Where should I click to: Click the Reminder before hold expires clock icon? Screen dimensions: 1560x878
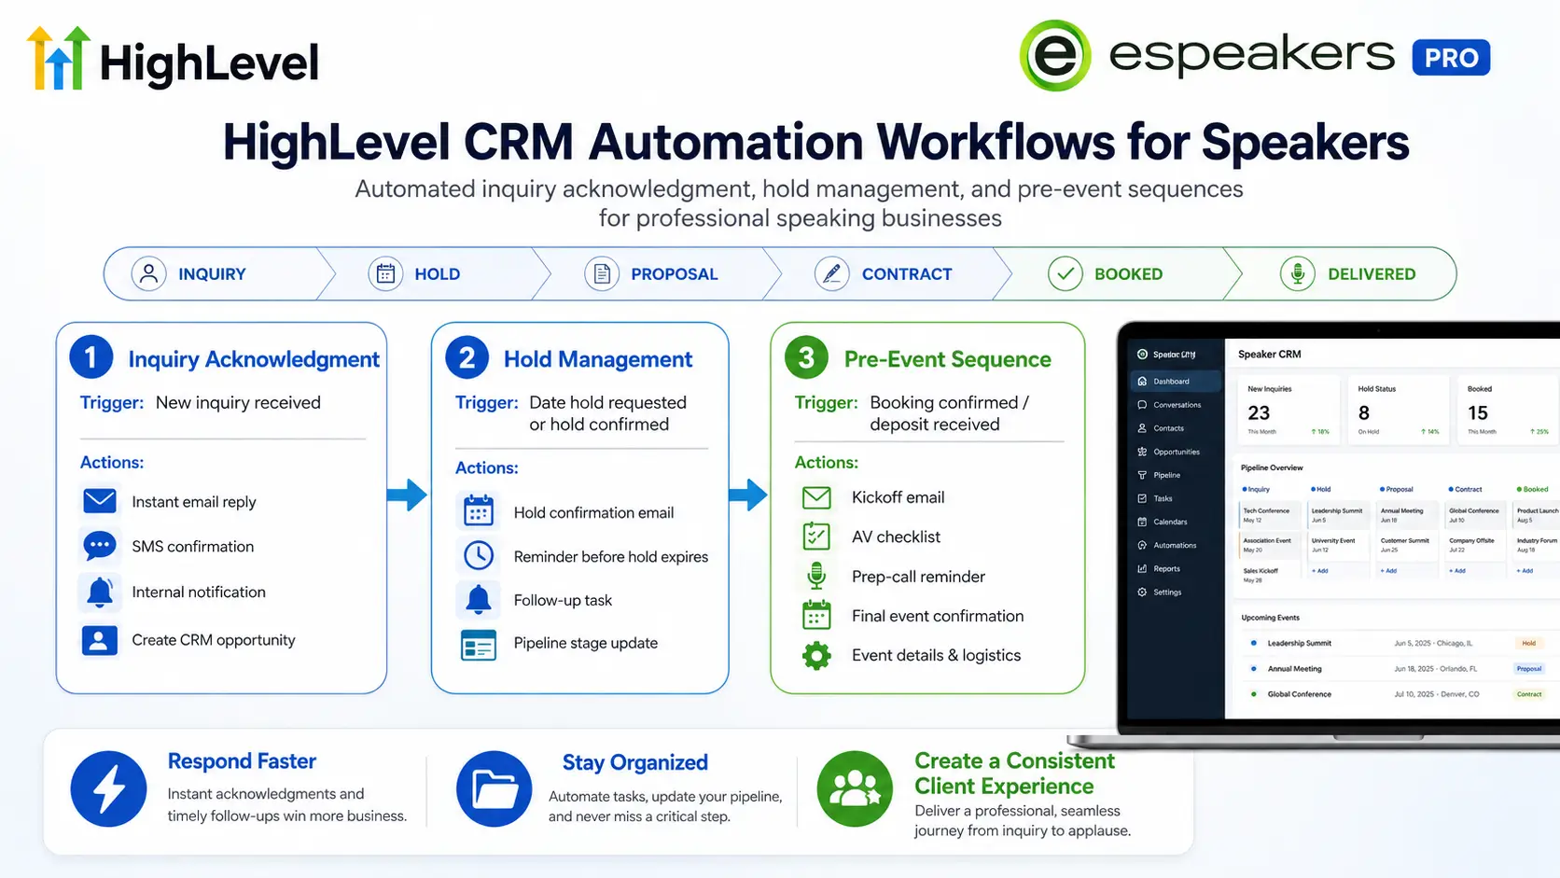coord(479,555)
